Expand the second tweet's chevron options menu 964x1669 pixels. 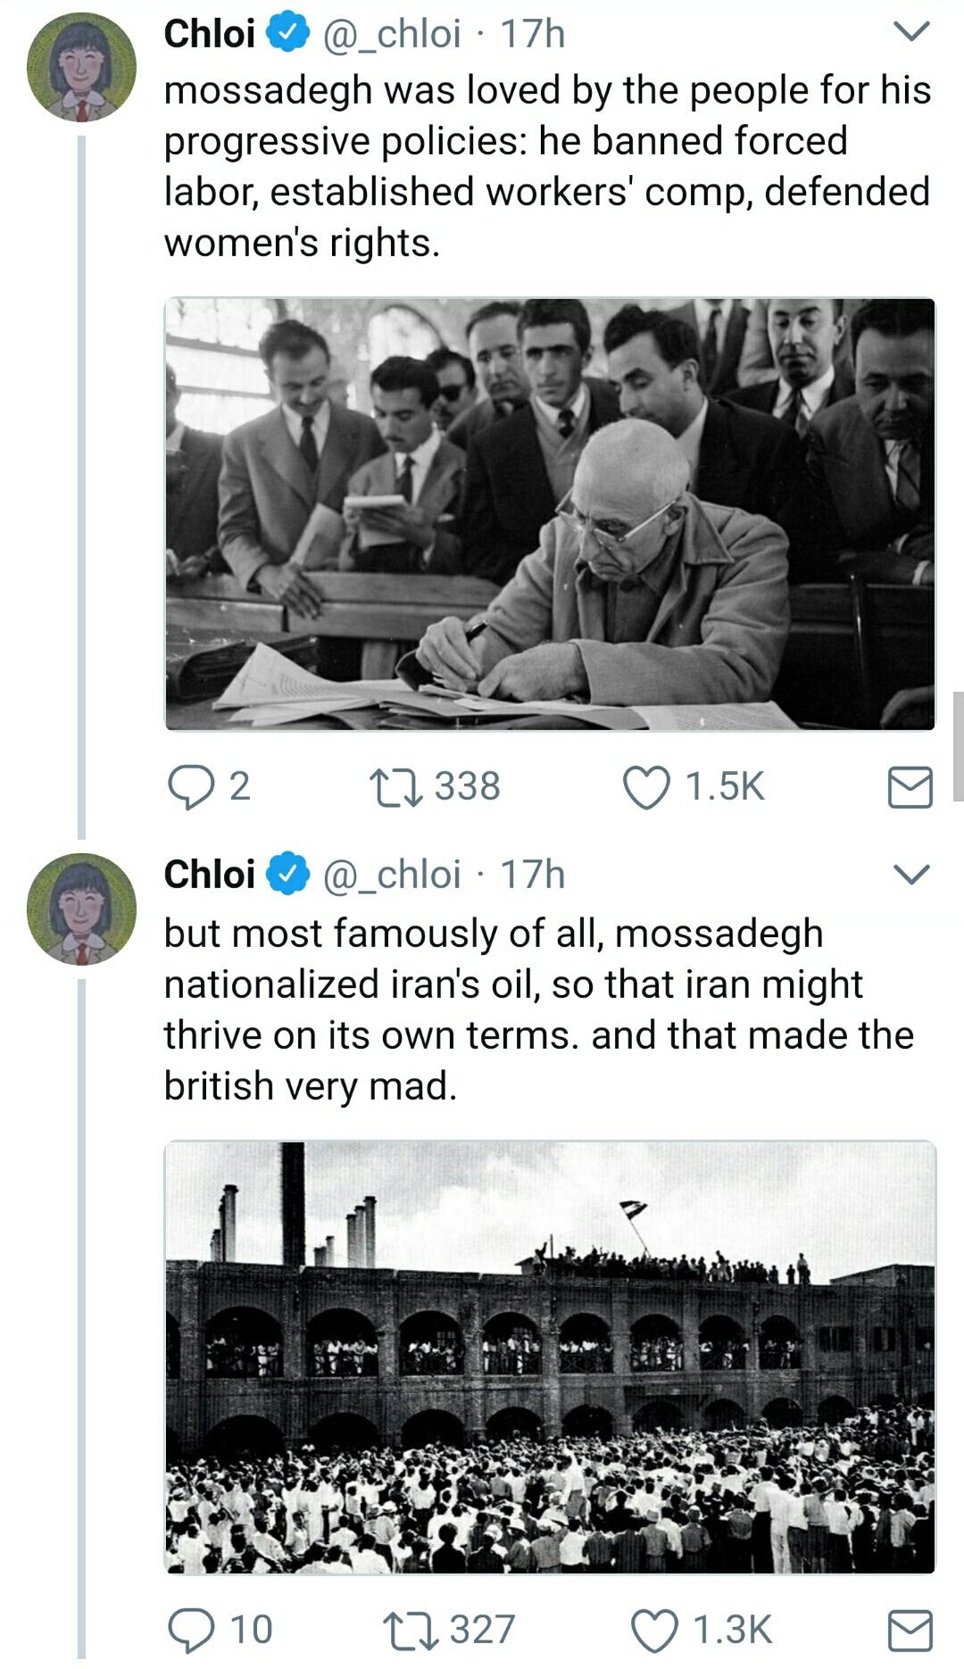[x=911, y=874]
